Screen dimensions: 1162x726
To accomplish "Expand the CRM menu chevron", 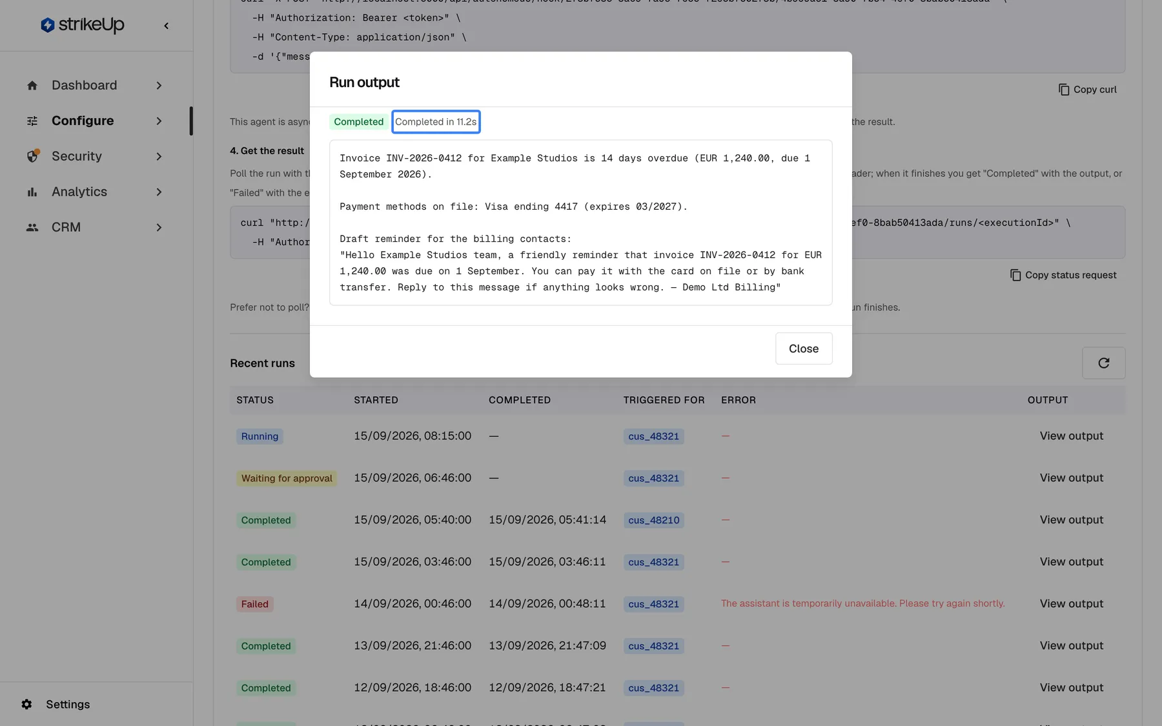I will pyautogui.click(x=159, y=227).
